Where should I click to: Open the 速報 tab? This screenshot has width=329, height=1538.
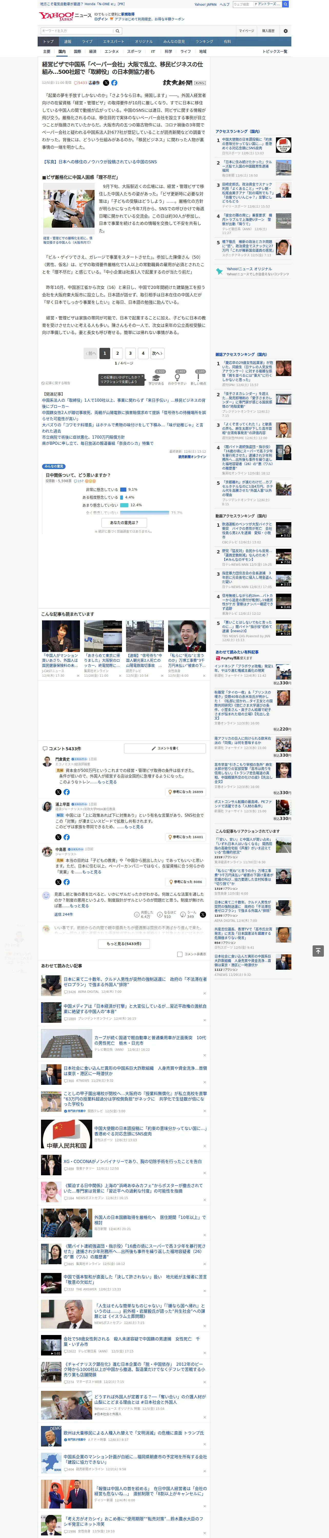(x=67, y=42)
